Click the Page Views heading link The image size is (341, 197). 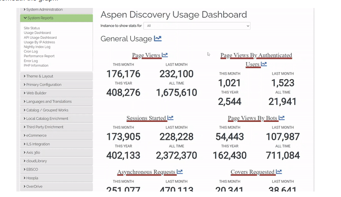[x=146, y=55]
